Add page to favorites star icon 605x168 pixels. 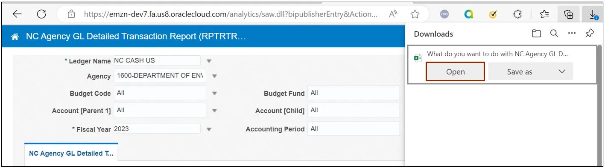415,14
